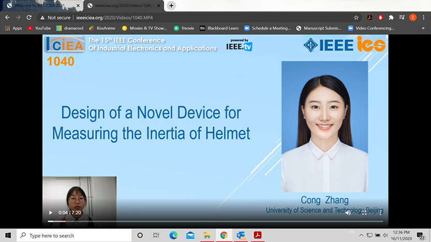Open the Windows Start menu
This screenshot has width=431, height=242.
(x=8, y=235)
